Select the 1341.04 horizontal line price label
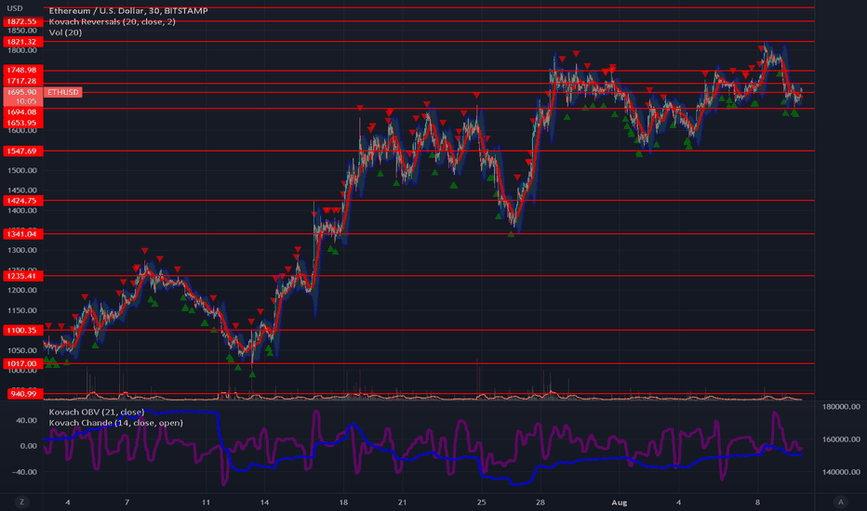867x511 pixels. click(x=22, y=234)
